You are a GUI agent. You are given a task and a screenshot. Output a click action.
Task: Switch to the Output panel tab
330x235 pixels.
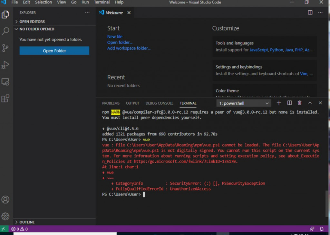tap(132, 103)
